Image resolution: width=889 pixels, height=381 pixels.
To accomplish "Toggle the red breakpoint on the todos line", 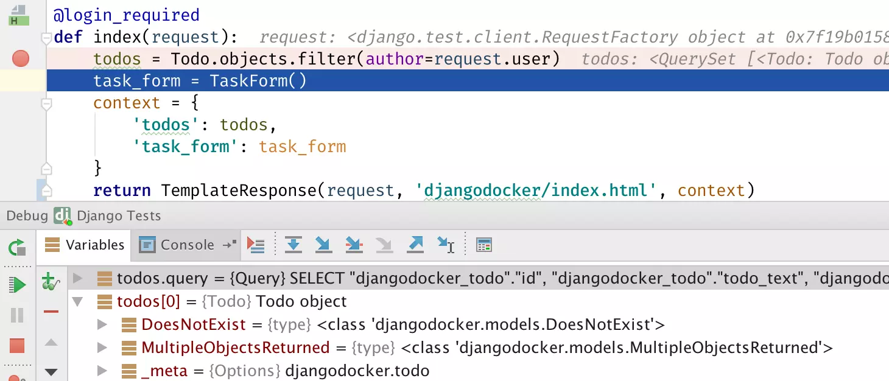I will (21, 59).
